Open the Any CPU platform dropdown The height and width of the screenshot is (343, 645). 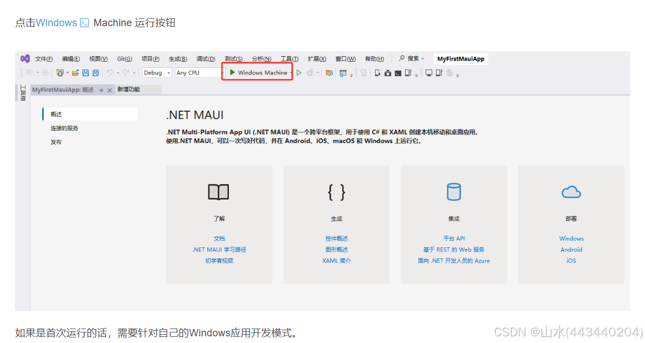point(199,72)
